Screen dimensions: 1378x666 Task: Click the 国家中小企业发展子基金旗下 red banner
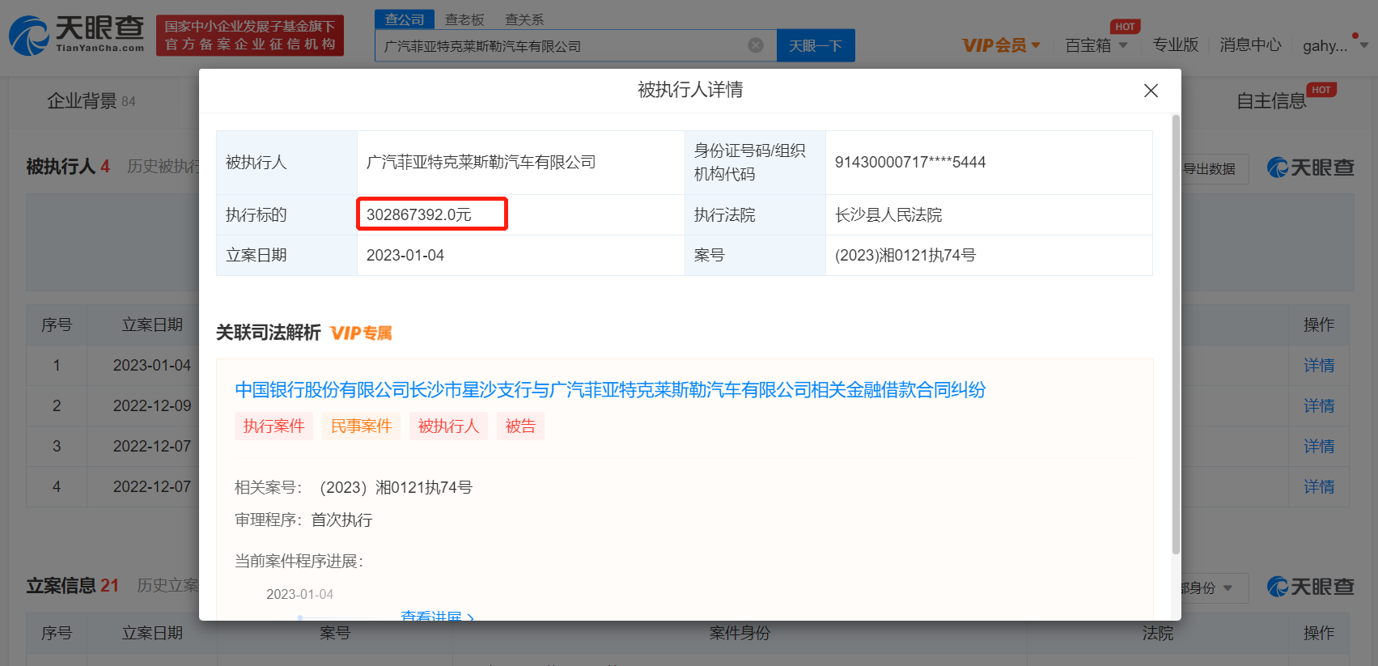pyautogui.click(x=250, y=36)
